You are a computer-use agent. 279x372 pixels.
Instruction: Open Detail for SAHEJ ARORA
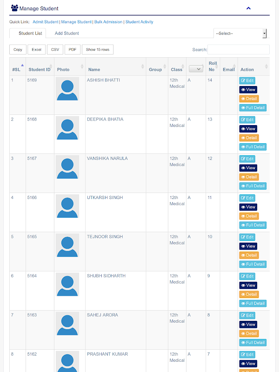(x=249, y=333)
